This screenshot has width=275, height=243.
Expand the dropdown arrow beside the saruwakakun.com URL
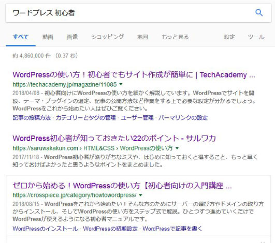pos(177,148)
